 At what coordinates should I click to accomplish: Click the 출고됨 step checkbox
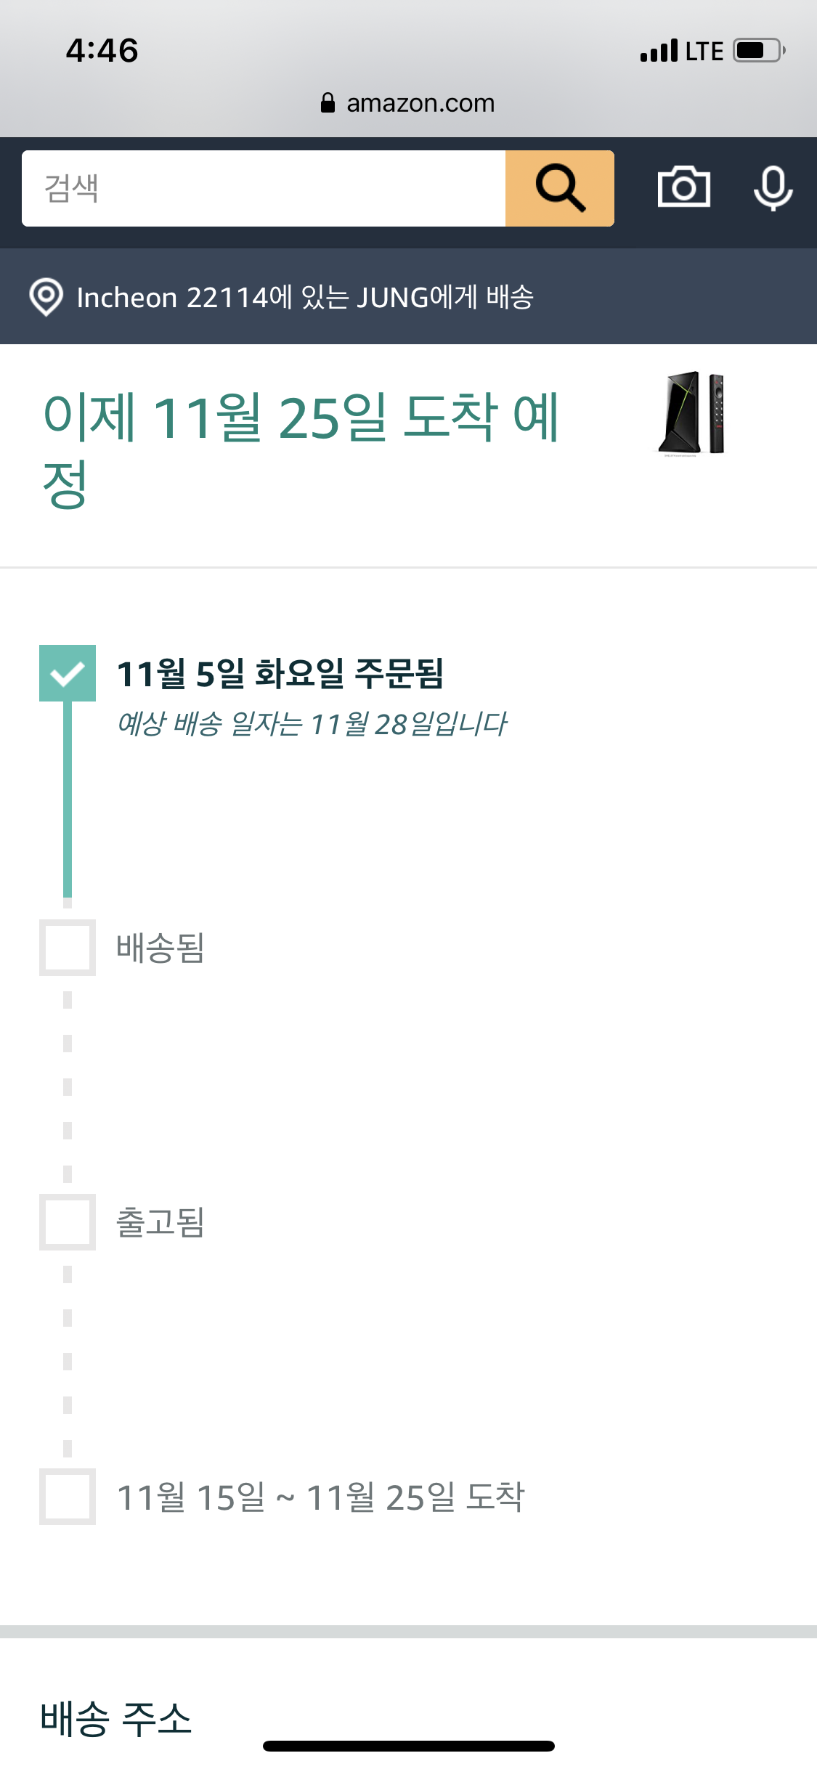(67, 1222)
